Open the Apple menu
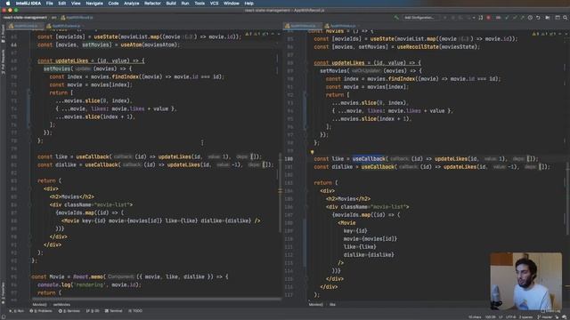 point(8,4)
